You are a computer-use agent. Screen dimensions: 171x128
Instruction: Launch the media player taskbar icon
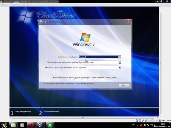(x=22, y=125)
